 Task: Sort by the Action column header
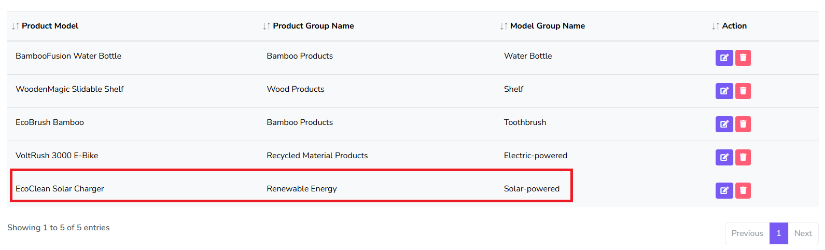point(734,26)
